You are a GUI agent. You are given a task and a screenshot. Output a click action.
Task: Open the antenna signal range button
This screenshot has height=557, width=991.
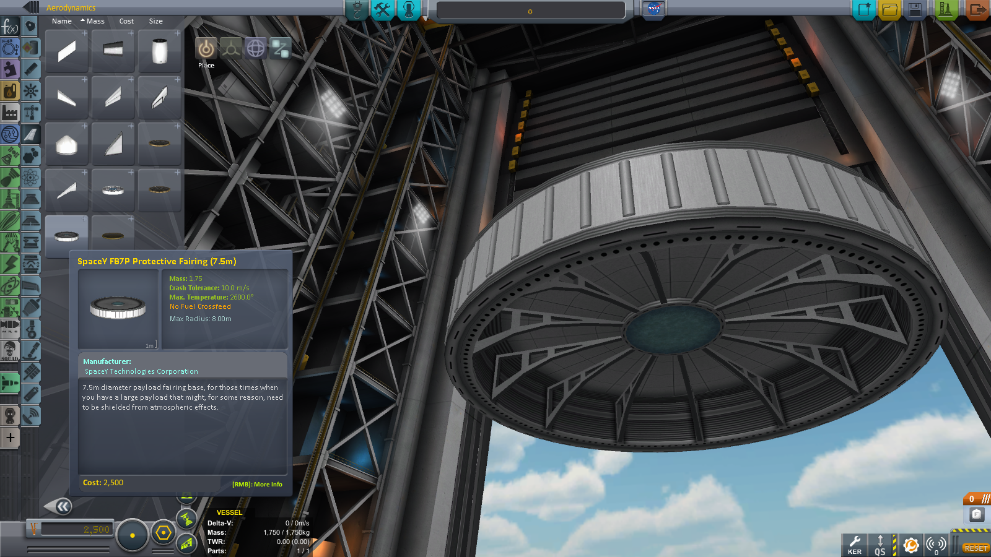click(935, 545)
